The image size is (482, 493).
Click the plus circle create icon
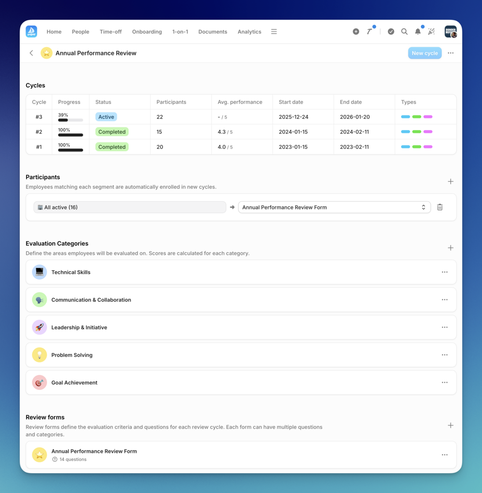[x=356, y=32]
